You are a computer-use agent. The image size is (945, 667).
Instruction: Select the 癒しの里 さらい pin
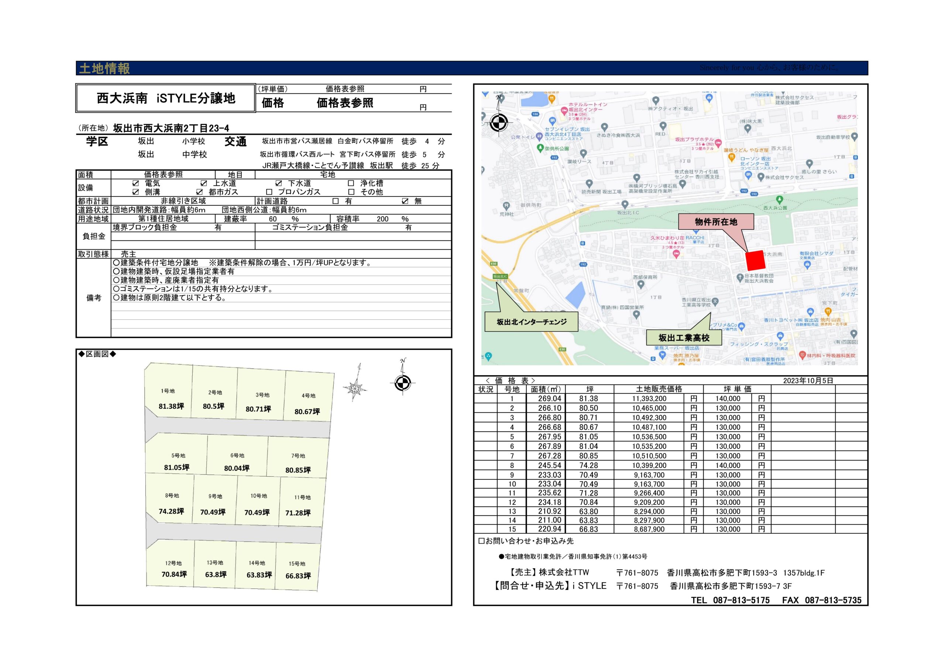pos(809,164)
